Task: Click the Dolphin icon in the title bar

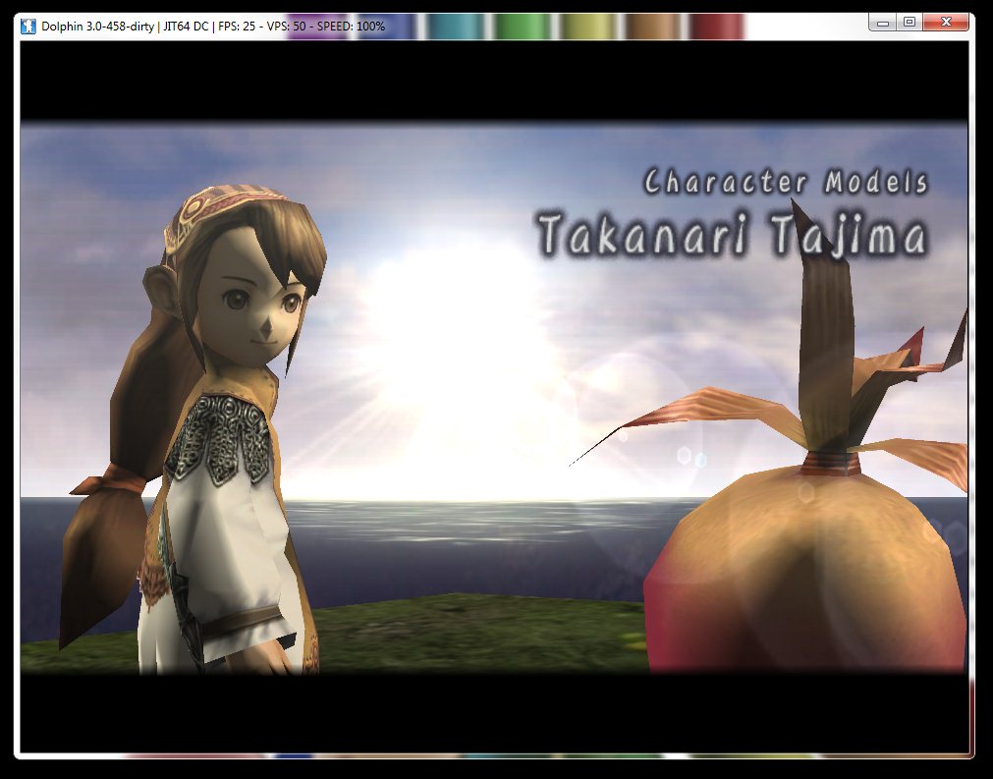Action: pyautogui.click(x=28, y=25)
